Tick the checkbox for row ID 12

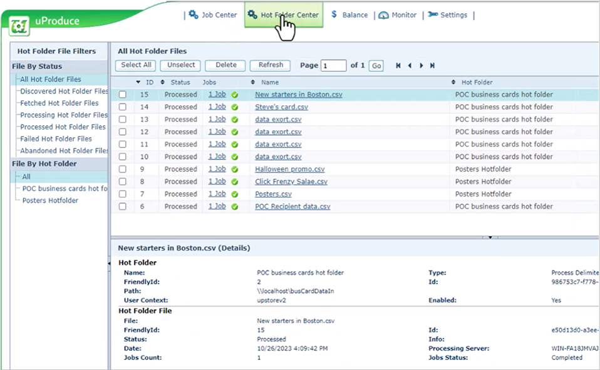123,131
